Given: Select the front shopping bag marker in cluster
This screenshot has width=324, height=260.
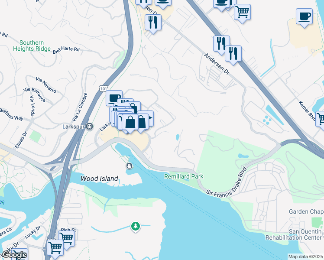Looking at the screenshot, I should pyautogui.click(x=130, y=123).
